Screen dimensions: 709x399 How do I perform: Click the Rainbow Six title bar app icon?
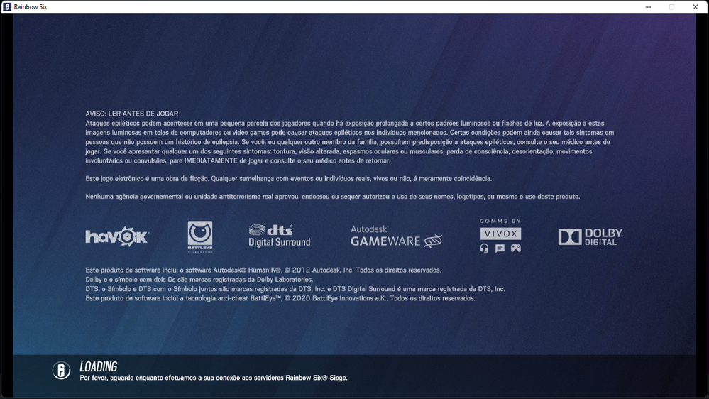pyautogui.click(x=7, y=7)
